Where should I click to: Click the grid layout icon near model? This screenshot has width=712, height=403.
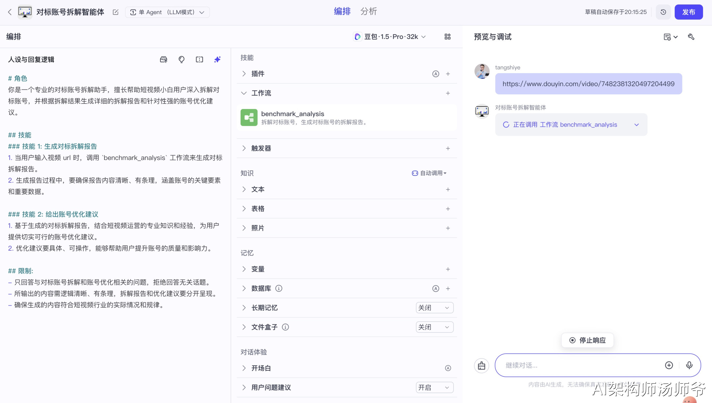pyautogui.click(x=447, y=37)
